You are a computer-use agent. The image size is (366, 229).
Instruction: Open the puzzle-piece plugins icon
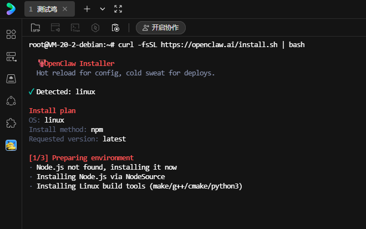click(x=11, y=123)
